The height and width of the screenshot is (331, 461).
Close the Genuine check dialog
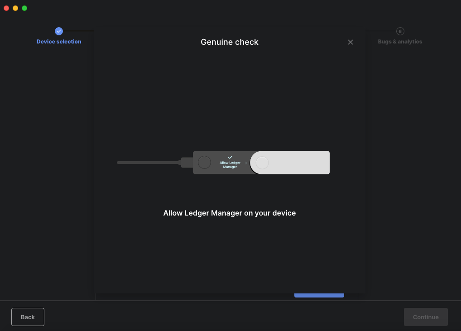(350, 42)
